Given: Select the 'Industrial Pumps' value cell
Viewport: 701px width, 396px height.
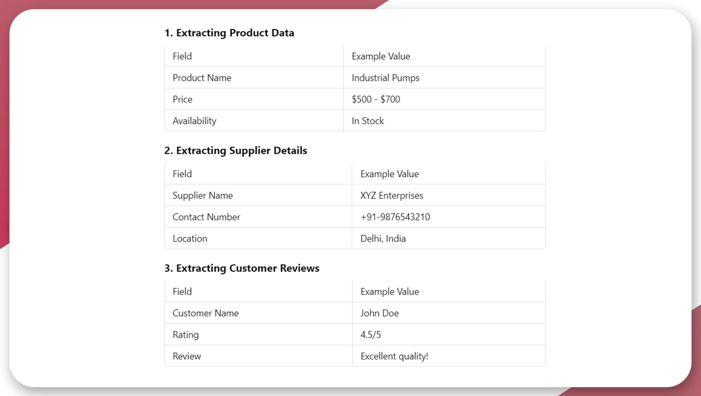Looking at the screenshot, I should (x=385, y=78).
